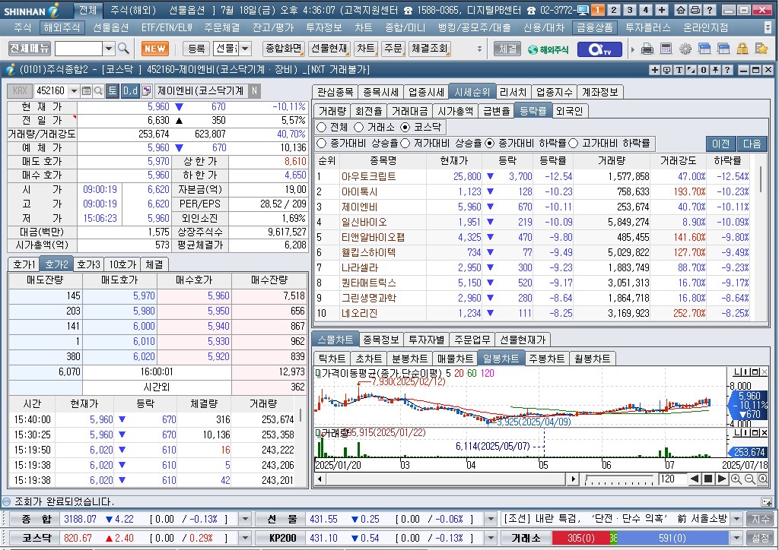Viewport: 779px width, 550px height.
Task: Click the 체결조회 toolbar button
Action: [429, 49]
